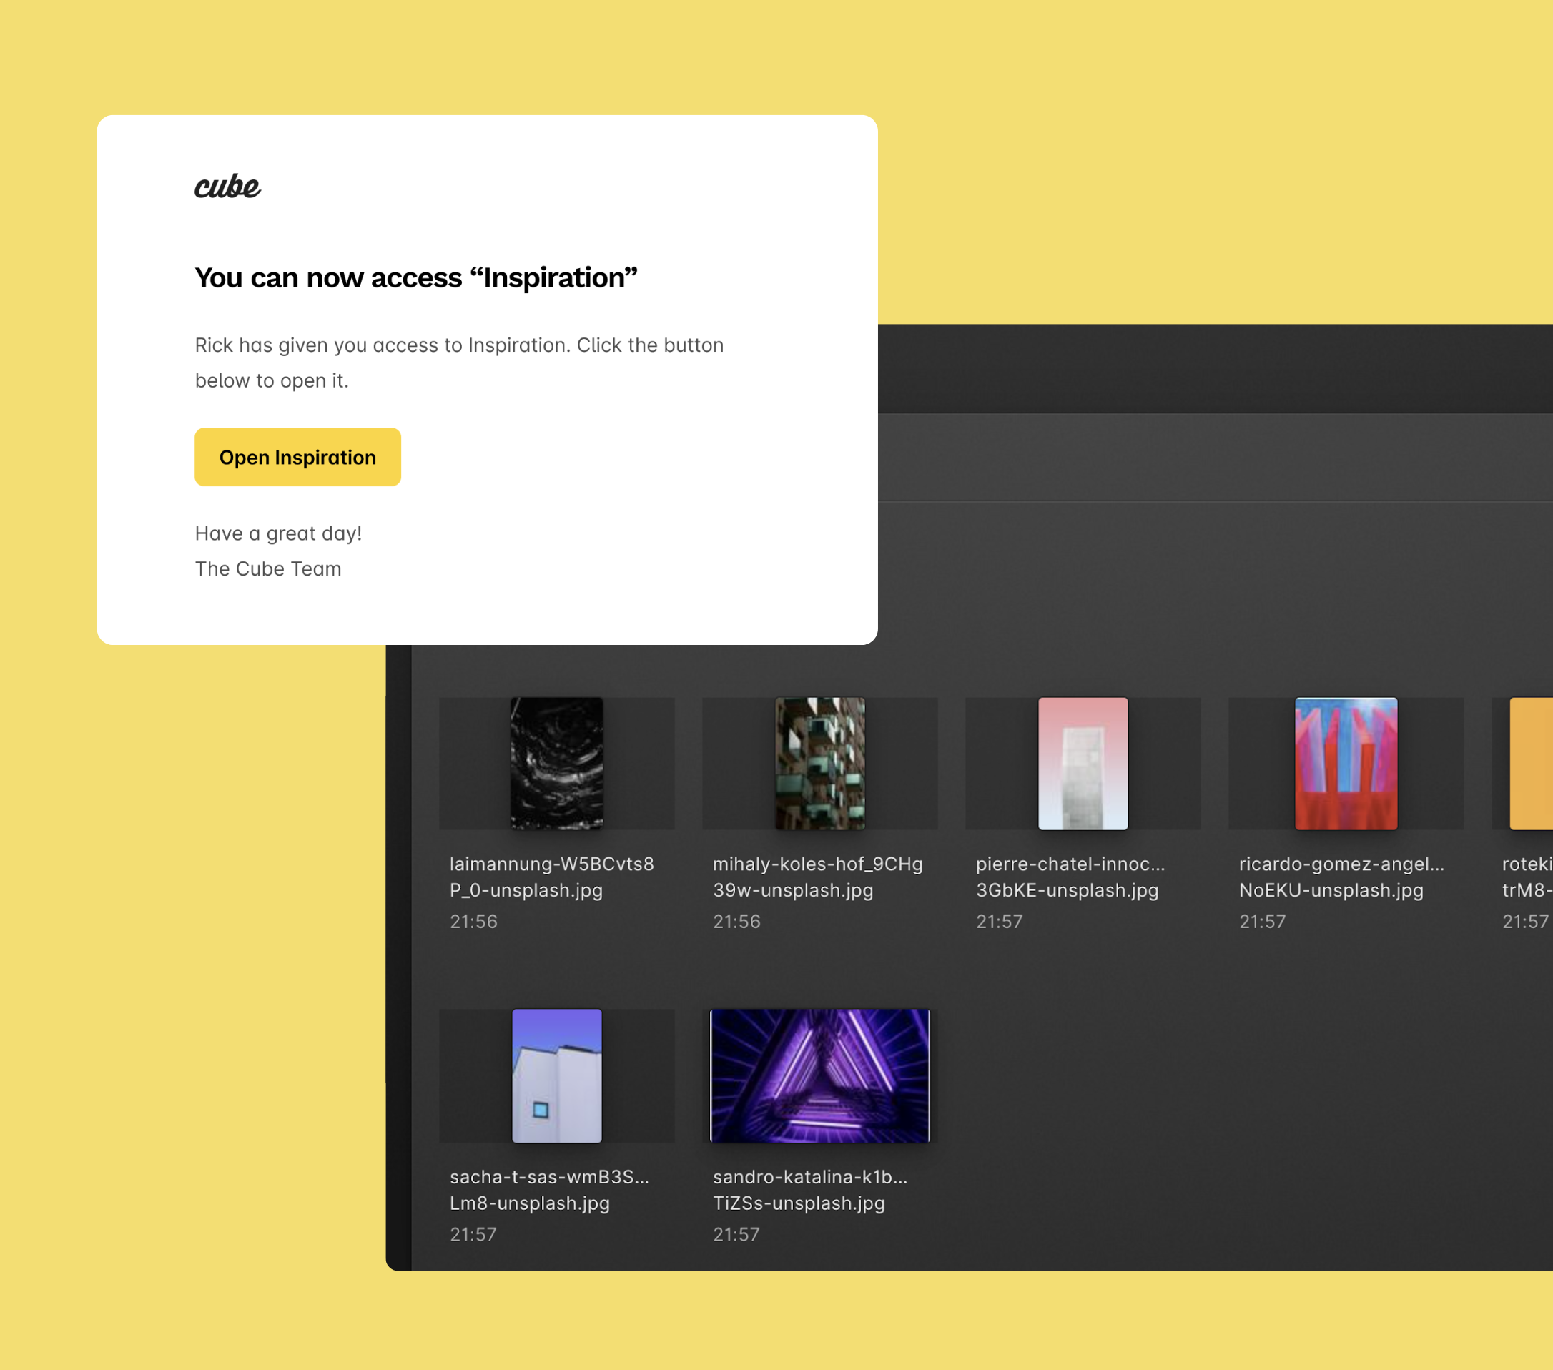Open the laimannung black marble image thumbnail
Screen dimensions: 1553x1370
click(x=556, y=763)
